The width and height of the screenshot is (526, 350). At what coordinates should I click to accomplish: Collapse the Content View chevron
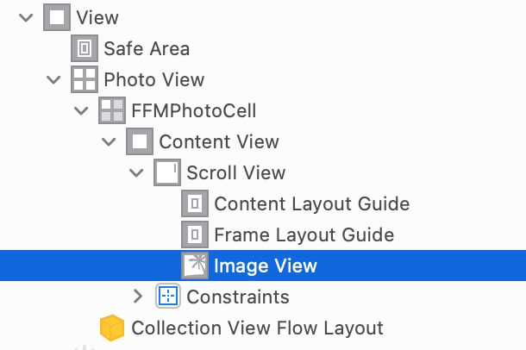pos(109,141)
